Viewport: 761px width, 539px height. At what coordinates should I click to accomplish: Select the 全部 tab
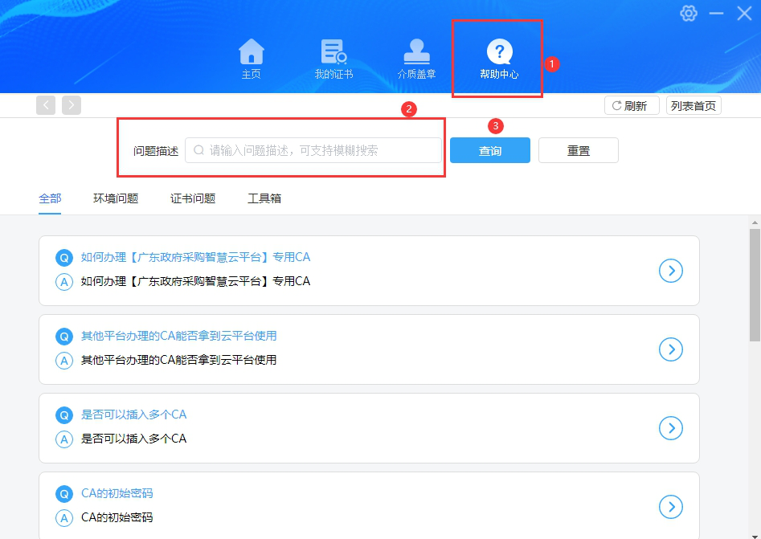coord(50,198)
